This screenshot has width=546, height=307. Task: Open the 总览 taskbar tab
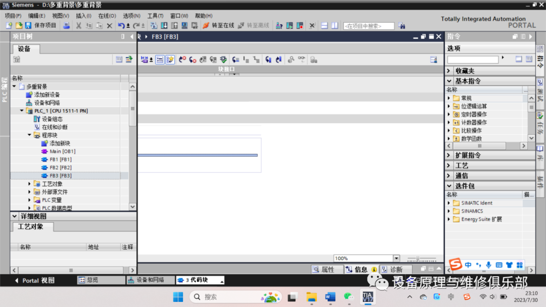click(101, 280)
